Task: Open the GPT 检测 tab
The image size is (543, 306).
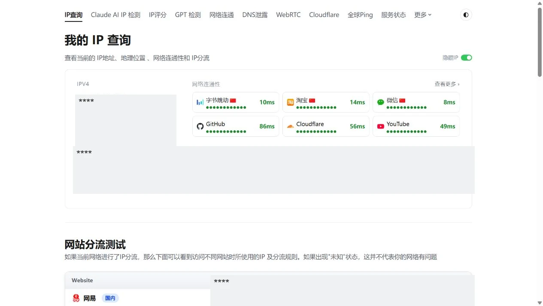Action: click(x=188, y=15)
